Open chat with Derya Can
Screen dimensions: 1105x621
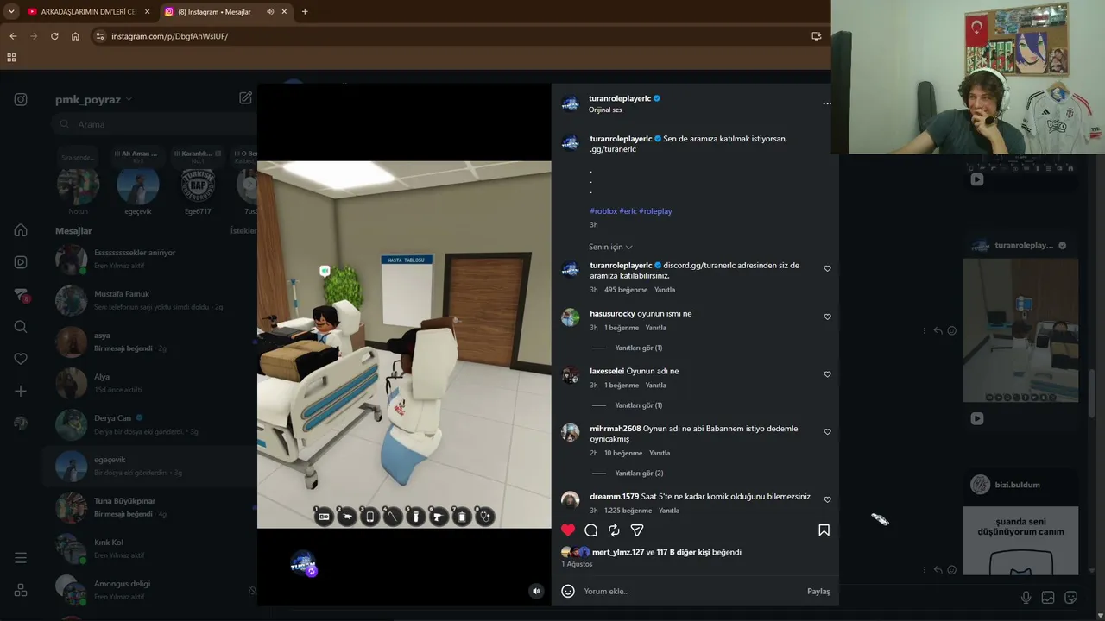[x=148, y=424]
